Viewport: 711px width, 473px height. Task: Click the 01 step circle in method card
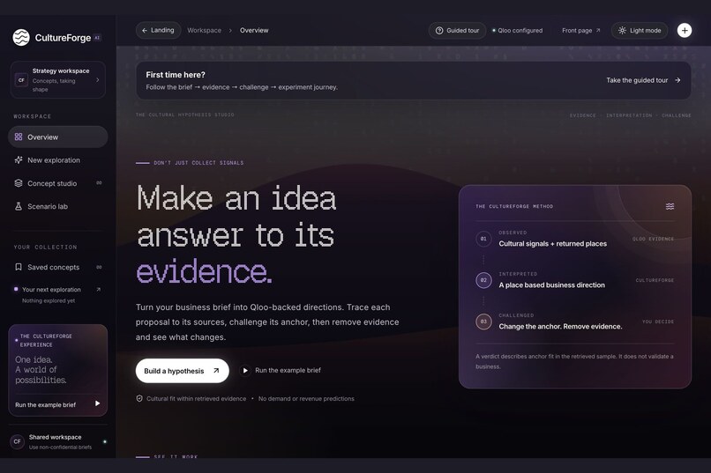pos(483,239)
